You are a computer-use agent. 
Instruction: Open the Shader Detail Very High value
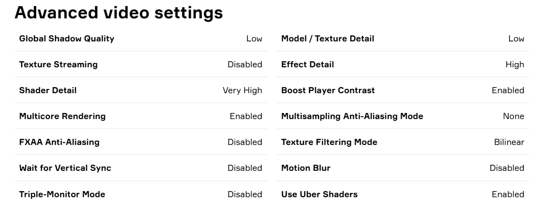[x=242, y=90]
